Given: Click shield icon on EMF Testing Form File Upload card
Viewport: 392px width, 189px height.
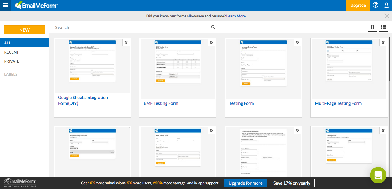Looking at the screenshot, I should (211, 130).
